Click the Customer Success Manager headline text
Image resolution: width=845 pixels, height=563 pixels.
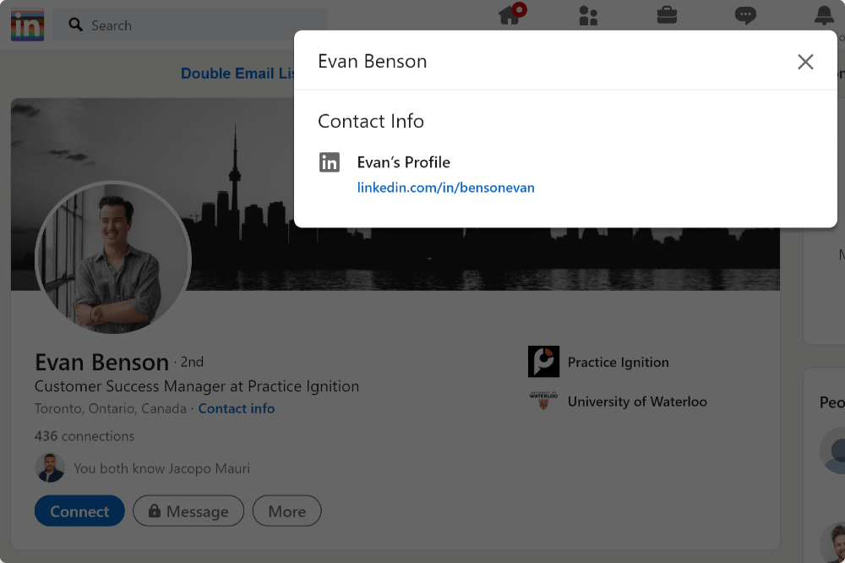click(197, 386)
